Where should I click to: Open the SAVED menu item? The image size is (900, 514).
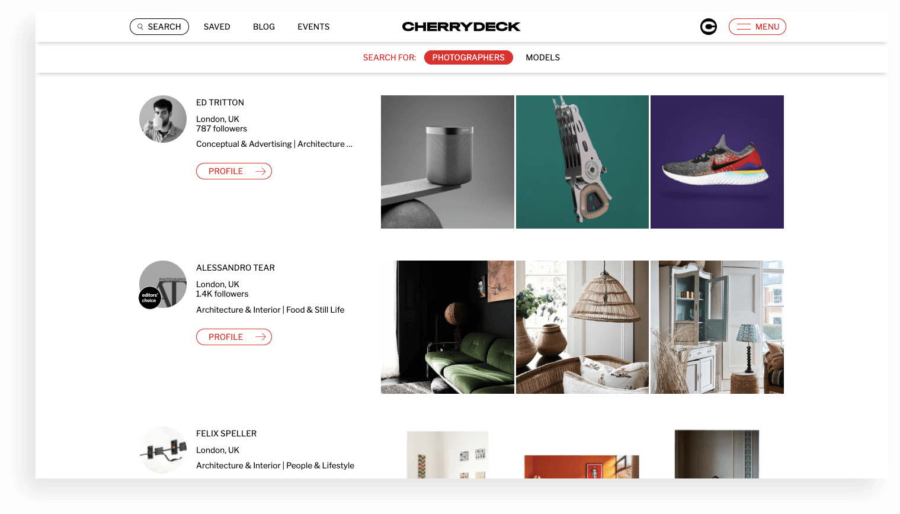tap(217, 27)
